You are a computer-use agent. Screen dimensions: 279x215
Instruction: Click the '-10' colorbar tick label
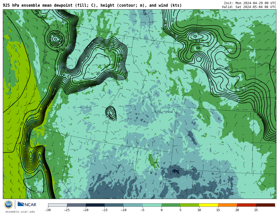123,210
